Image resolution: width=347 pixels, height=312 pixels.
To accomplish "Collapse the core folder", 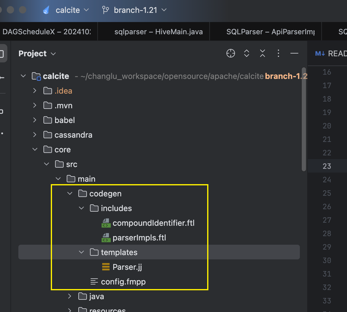I will click(35, 149).
